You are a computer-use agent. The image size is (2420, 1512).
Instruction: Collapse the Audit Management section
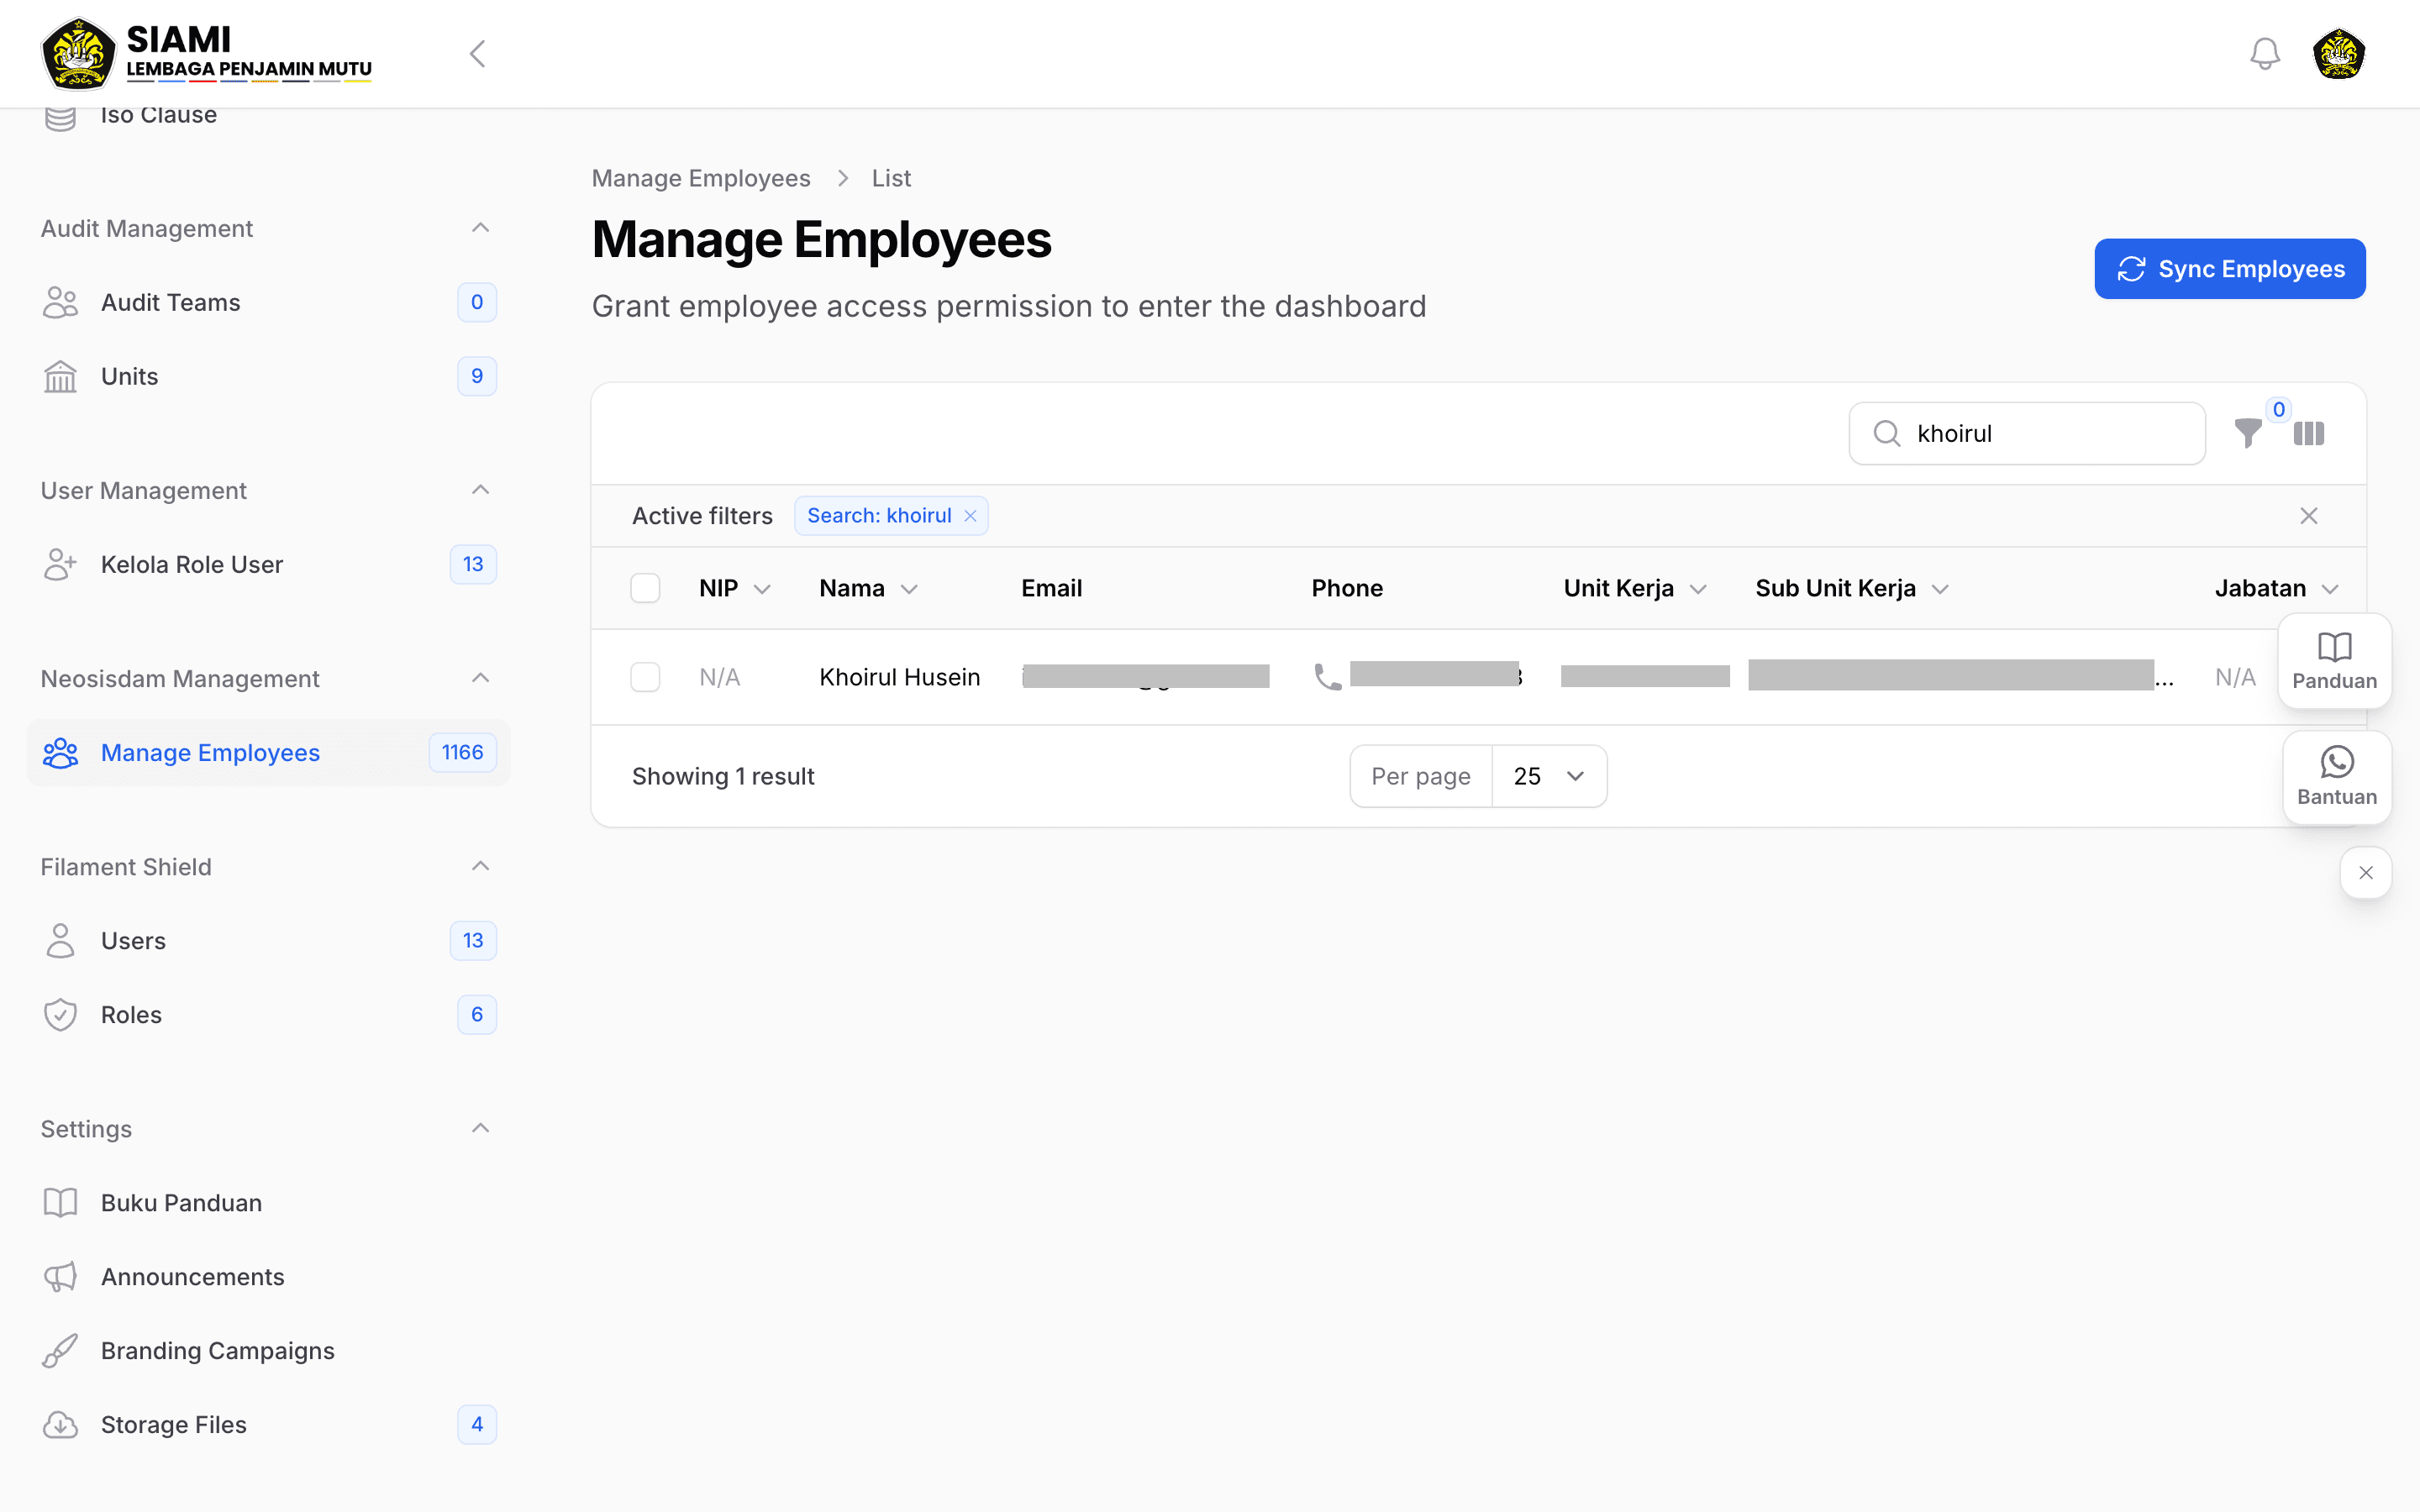pos(480,228)
